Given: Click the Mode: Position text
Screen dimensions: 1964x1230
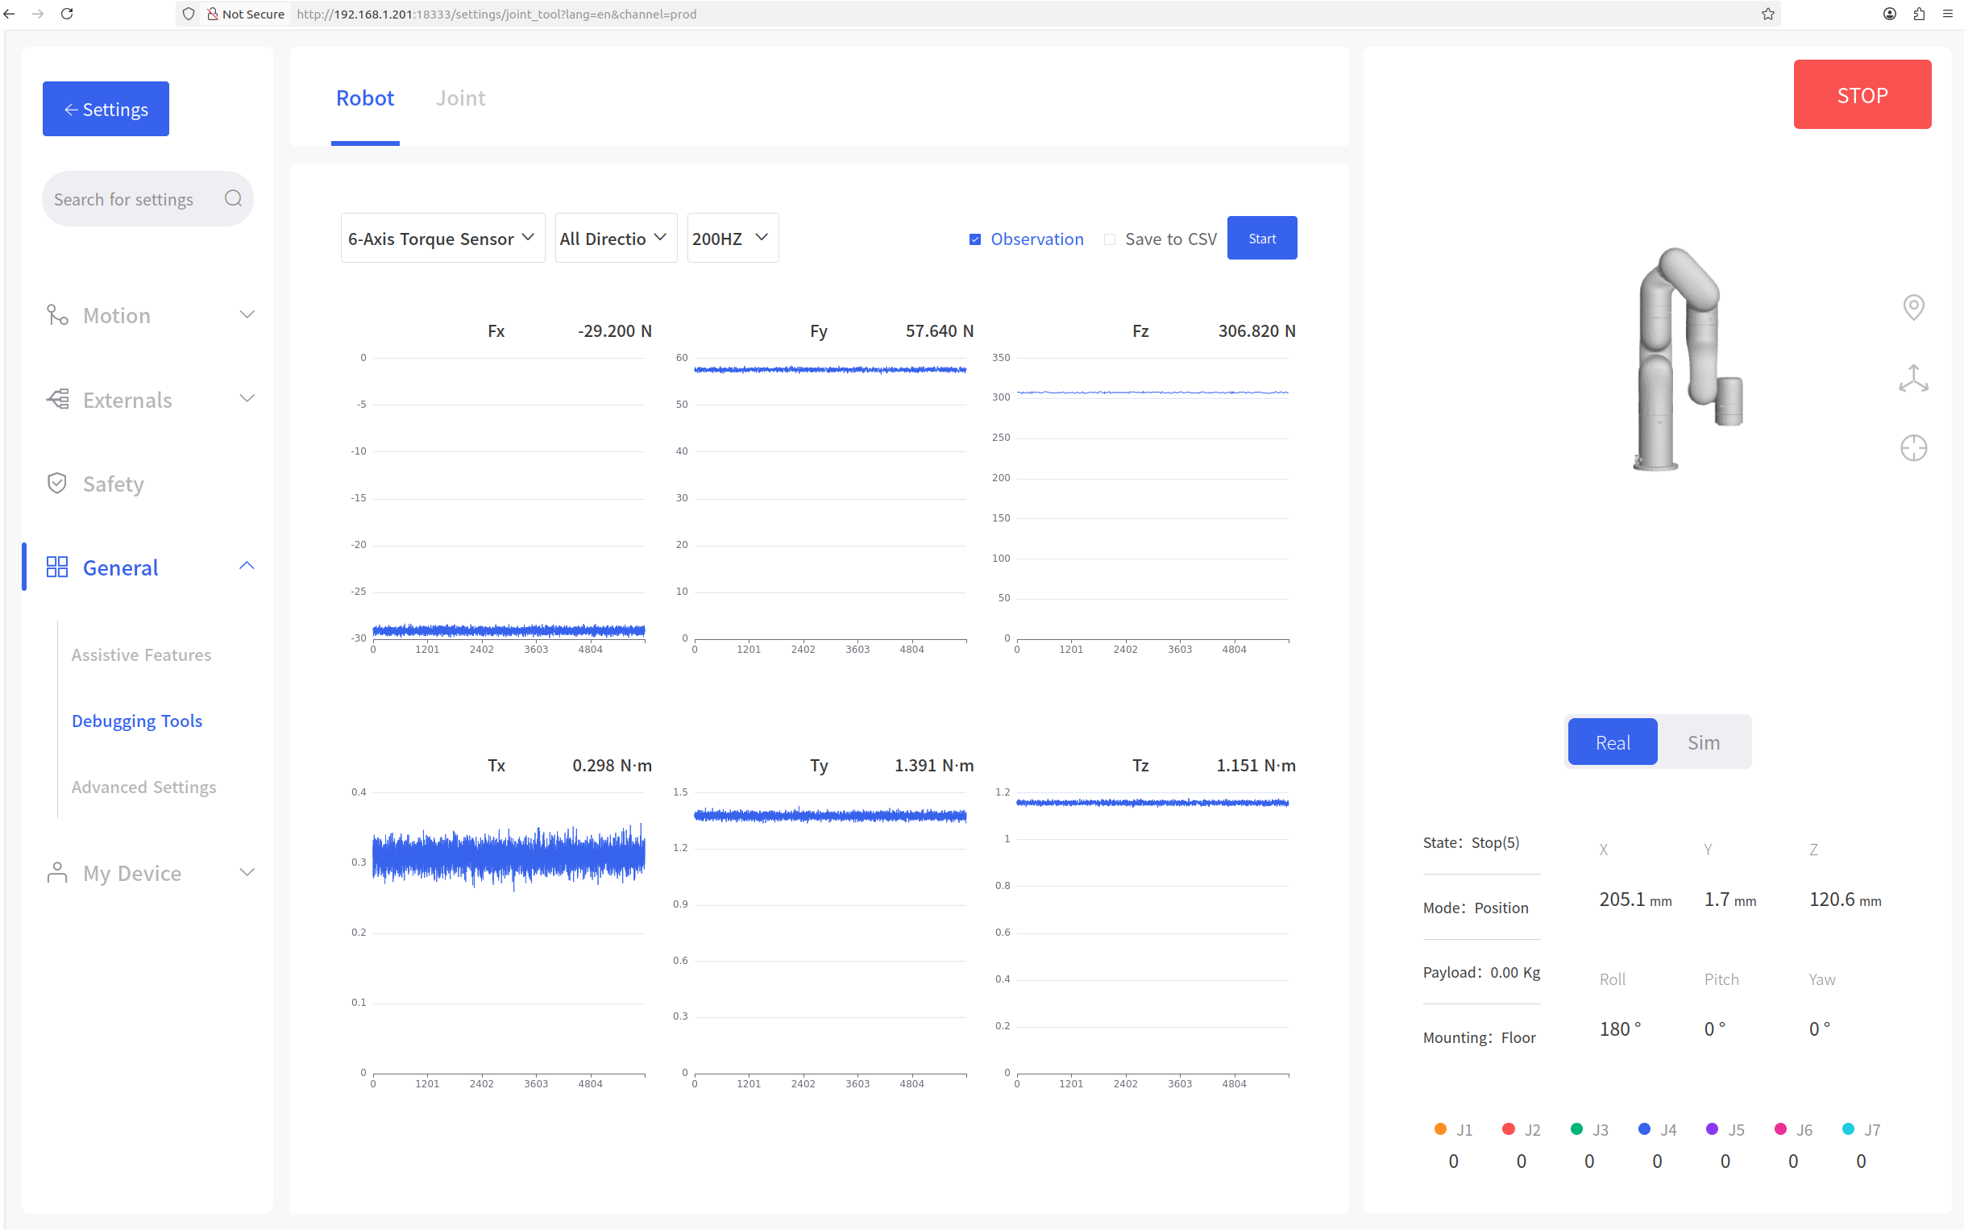Looking at the screenshot, I should click(1476, 908).
